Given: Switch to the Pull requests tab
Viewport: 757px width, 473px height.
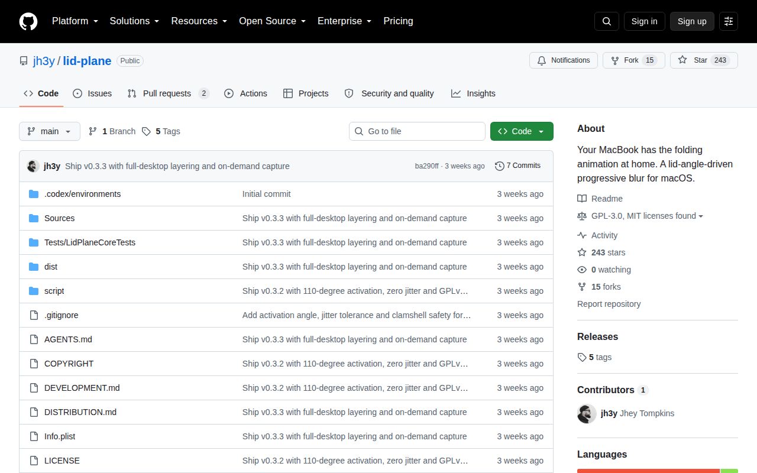Looking at the screenshot, I should (x=169, y=93).
